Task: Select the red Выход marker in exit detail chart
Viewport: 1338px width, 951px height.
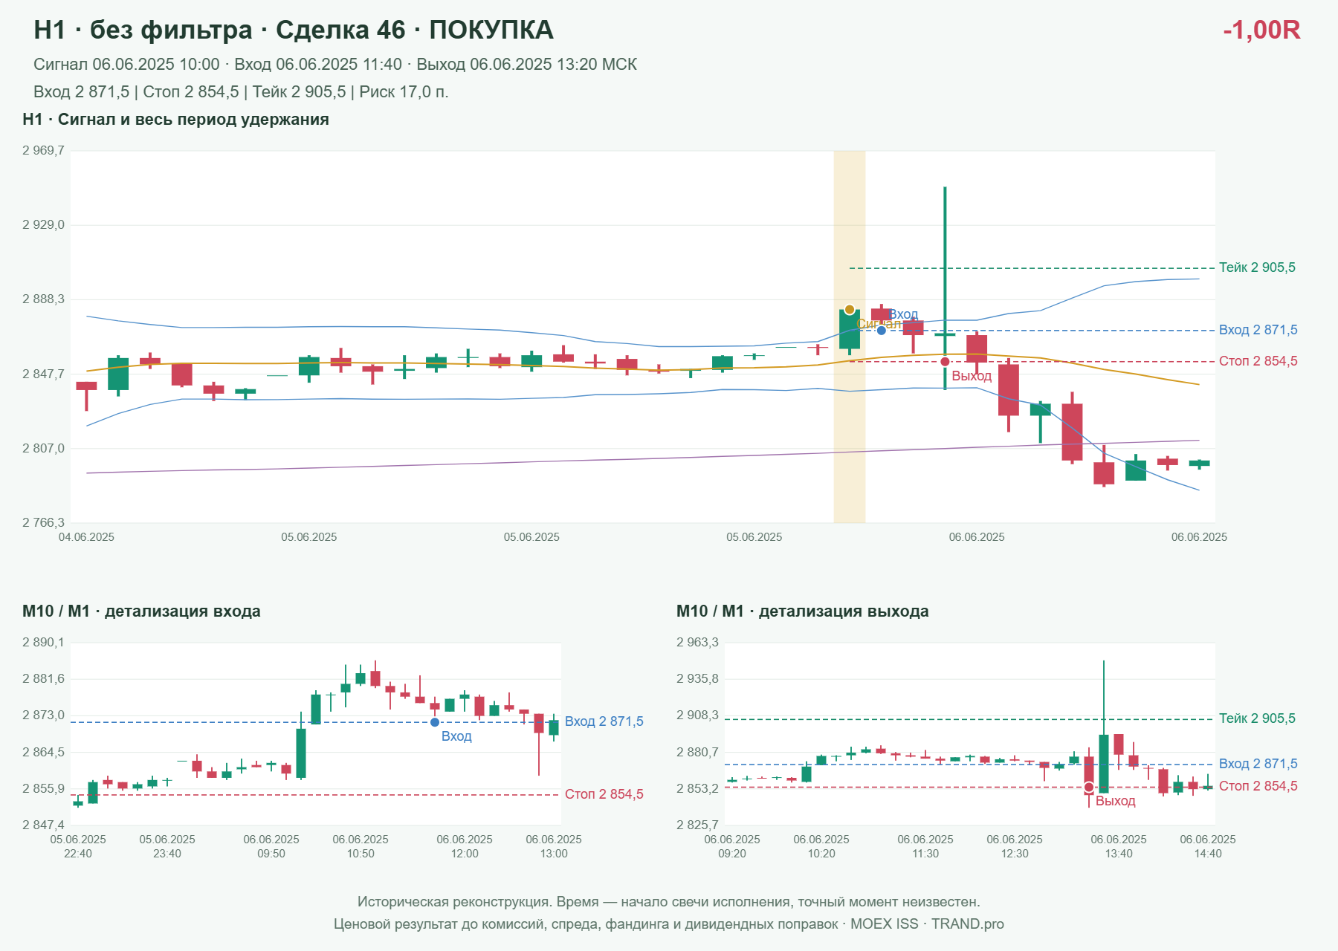Action: (1089, 788)
